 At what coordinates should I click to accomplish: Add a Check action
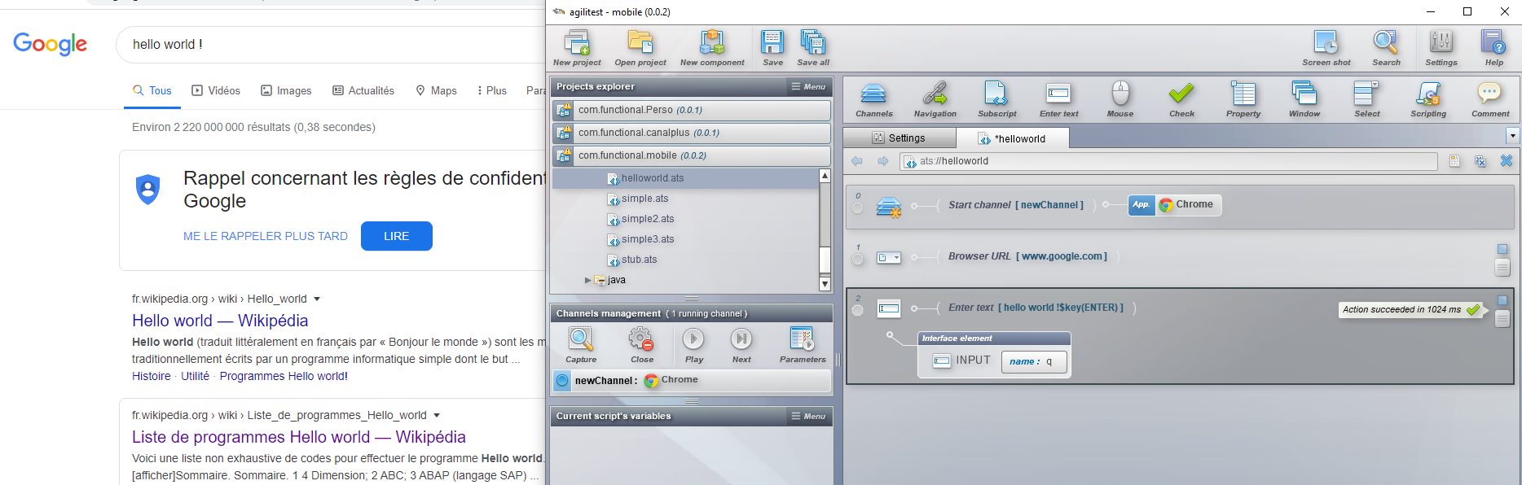click(1181, 99)
